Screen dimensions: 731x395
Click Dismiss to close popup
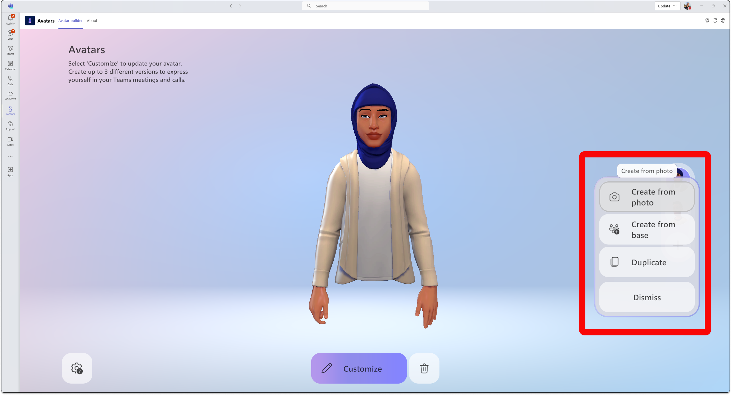(646, 297)
